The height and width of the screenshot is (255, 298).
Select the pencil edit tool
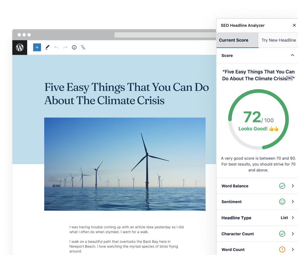47,47
